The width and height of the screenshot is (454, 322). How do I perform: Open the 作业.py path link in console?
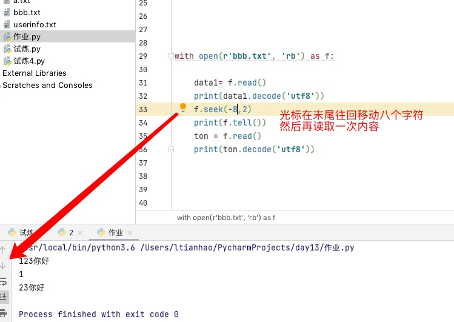point(247,248)
